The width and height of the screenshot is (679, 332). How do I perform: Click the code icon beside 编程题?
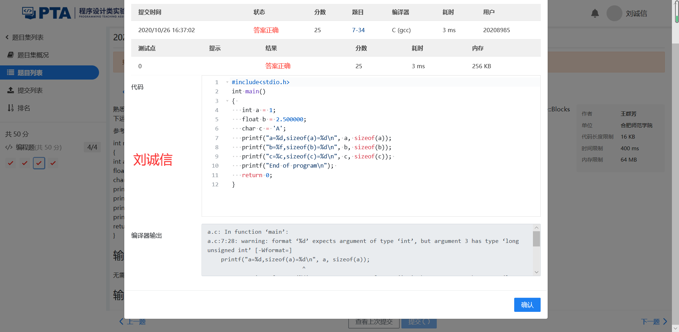point(9,147)
